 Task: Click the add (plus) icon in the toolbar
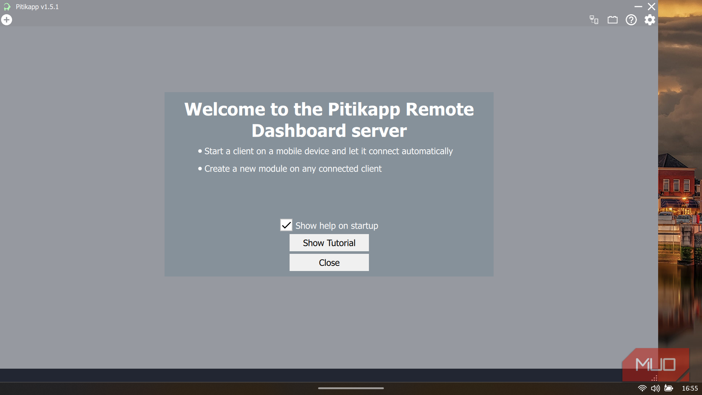point(7,20)
